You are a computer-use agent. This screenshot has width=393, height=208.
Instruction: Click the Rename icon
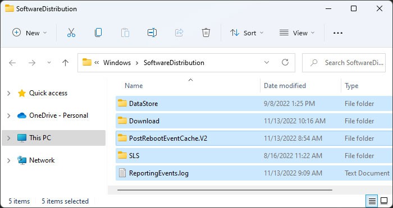pyautogui.click(x=152, y=33)
